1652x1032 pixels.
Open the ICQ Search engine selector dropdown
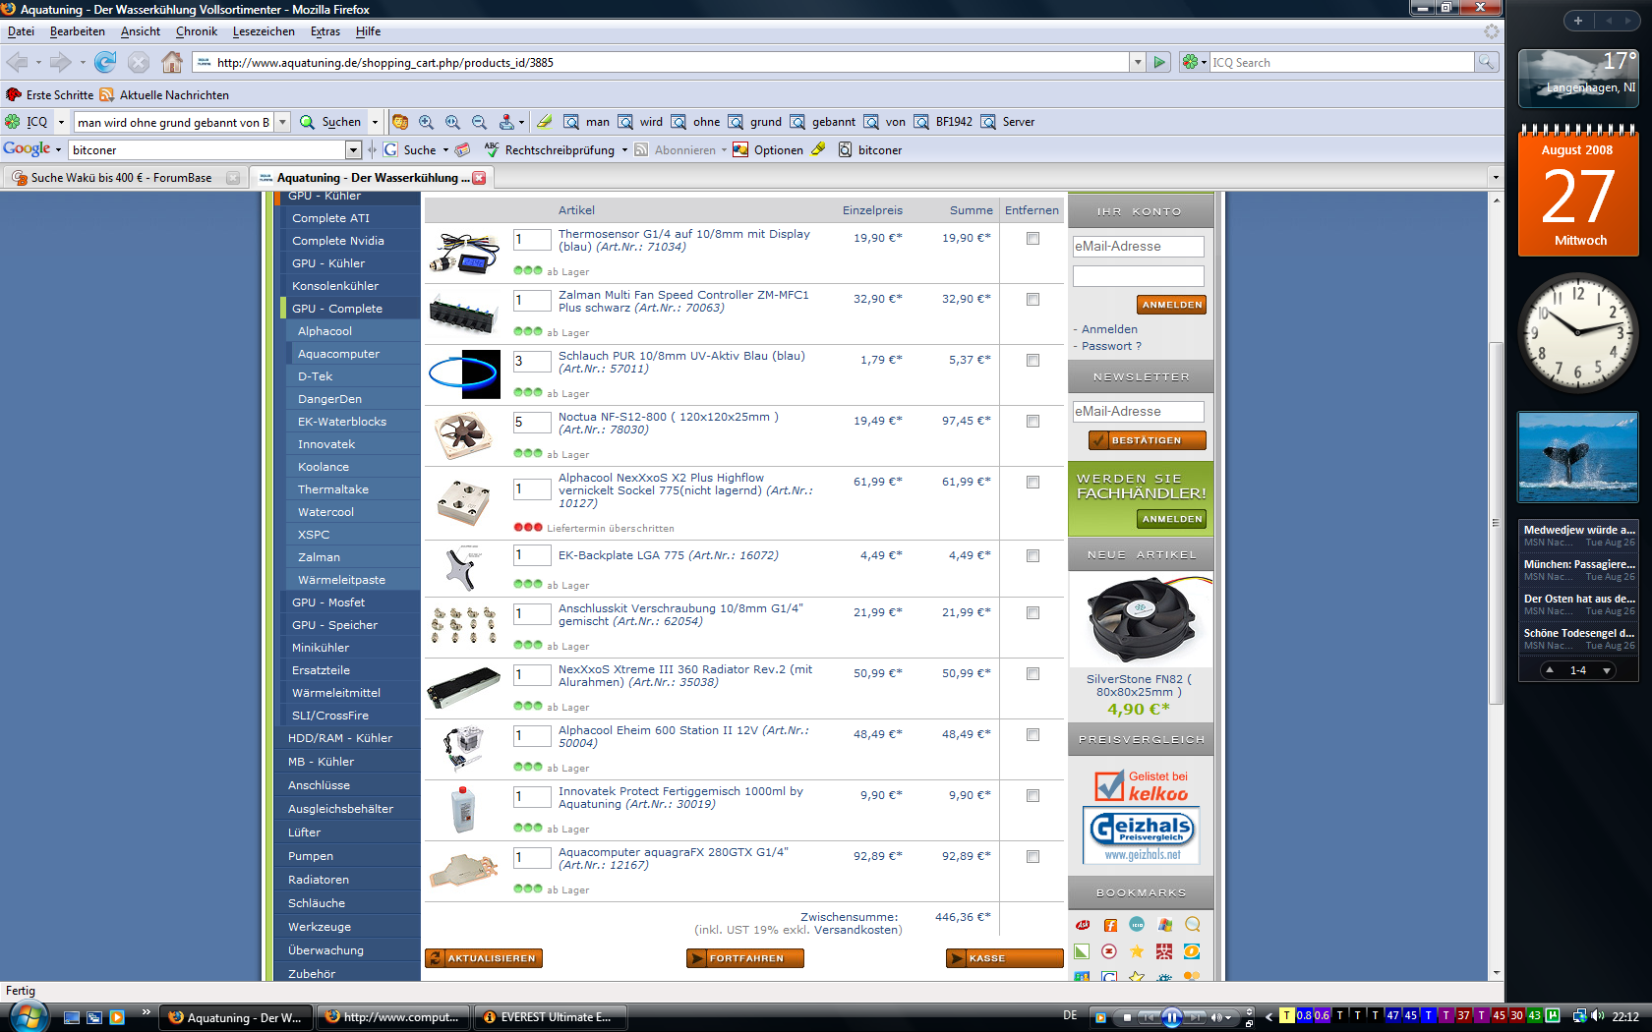[x=1194, y=62]
